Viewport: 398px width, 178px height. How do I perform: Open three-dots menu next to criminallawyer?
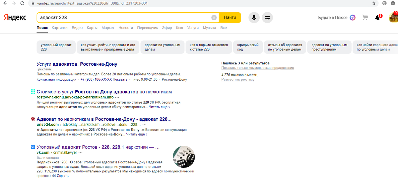(x=81, y=152)
